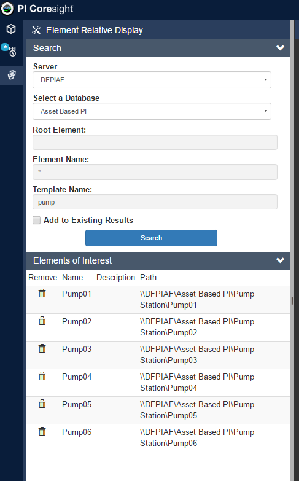This screenshot has height=481, width=299.
Task: Click the tools icon beside Element Relative Display
Action: pos(36,30)
